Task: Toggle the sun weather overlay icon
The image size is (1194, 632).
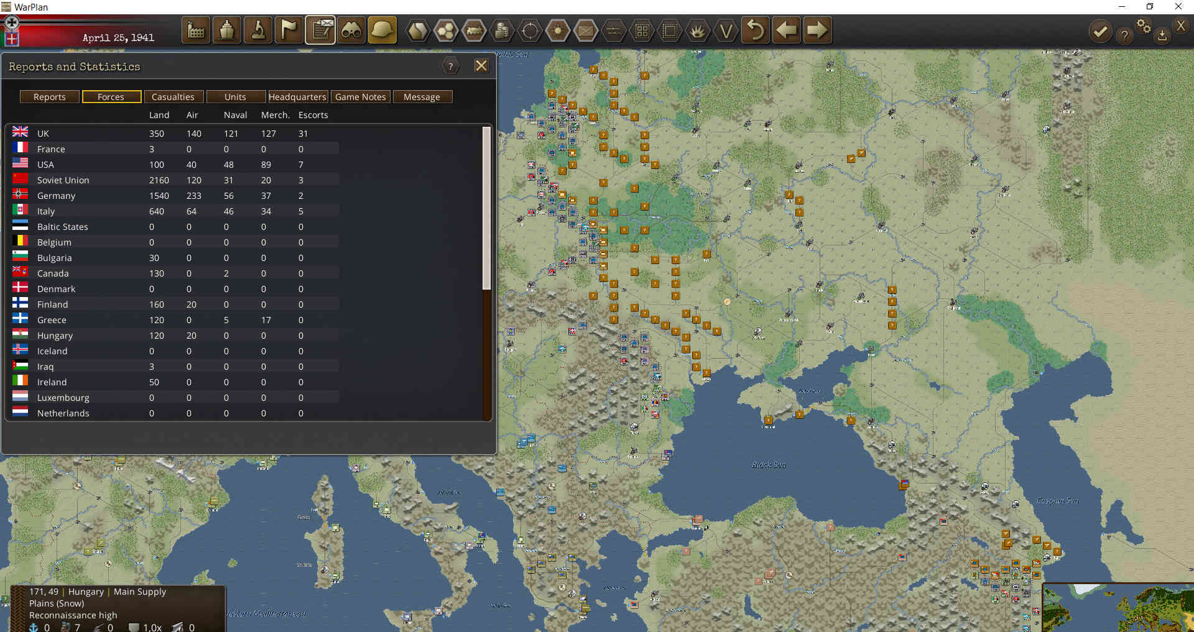Action: pyautogui.click(x=558, y=30)
